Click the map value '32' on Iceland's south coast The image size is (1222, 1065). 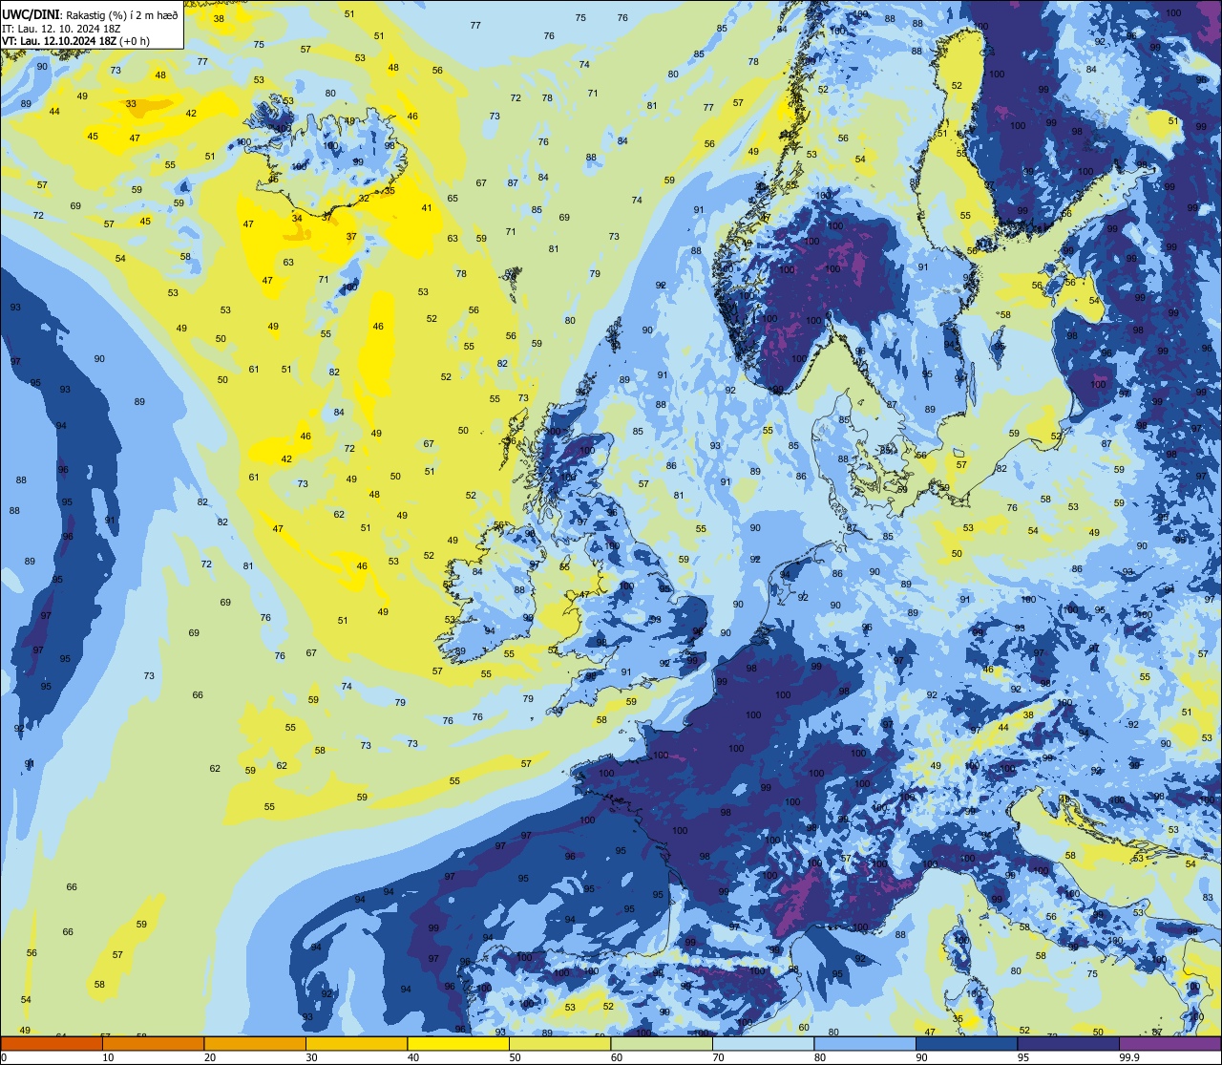click(364, 199)
